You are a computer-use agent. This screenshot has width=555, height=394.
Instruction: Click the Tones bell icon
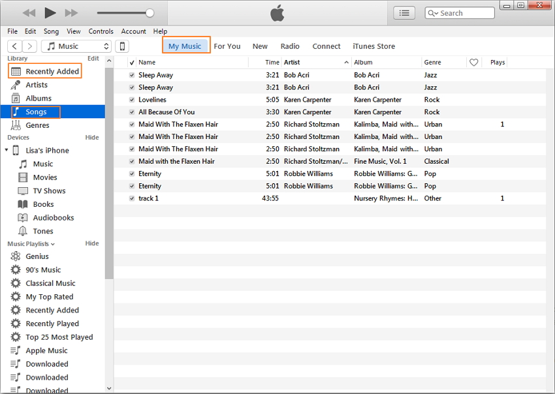click(x=23, y=231)
